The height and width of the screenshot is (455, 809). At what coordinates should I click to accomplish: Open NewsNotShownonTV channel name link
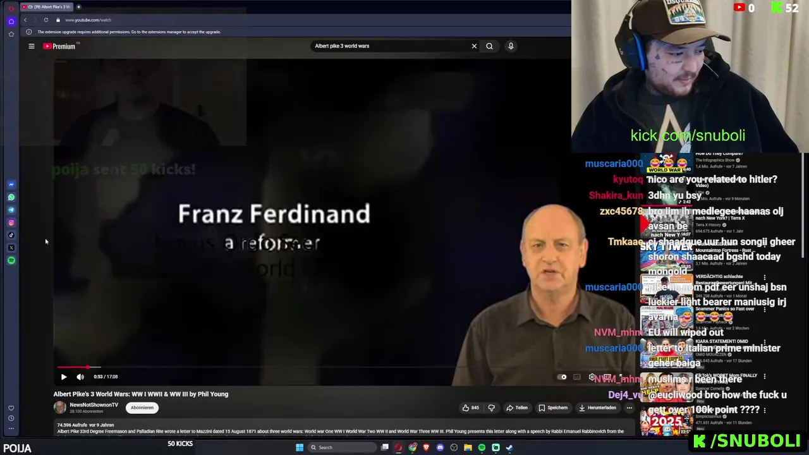pyautogui.click(x=94, y=405)
